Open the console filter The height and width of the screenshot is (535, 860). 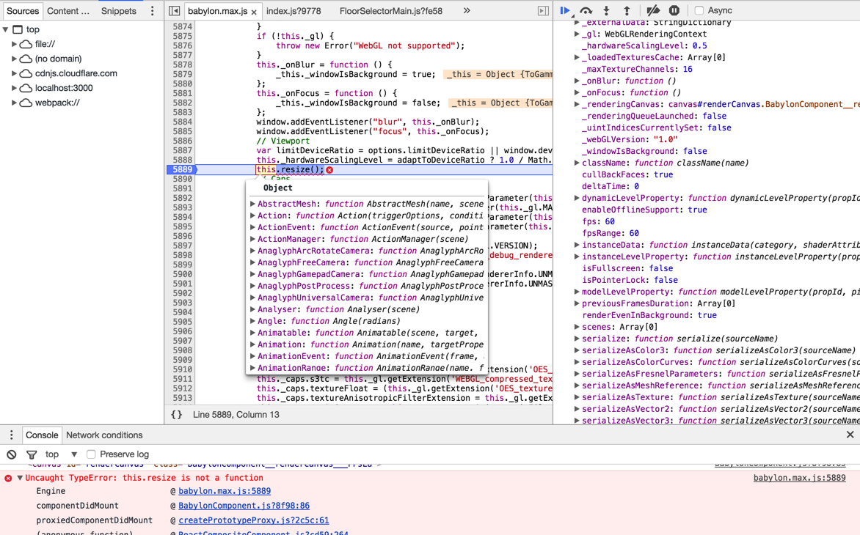pos(32,454)
